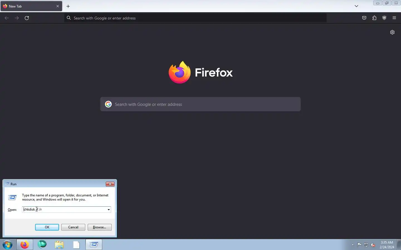Focus the Firefox address bar

tap(195, 18)
